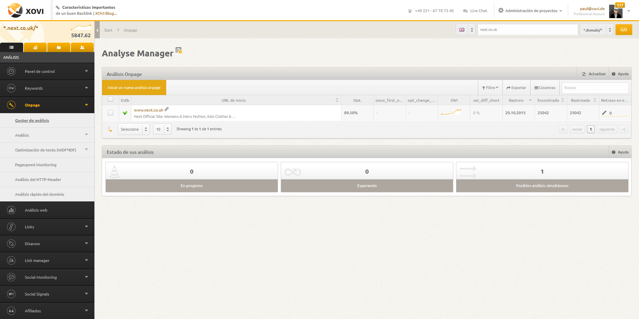
Task: Click the Panel de control gauge icon
Action: click(11, 71)
